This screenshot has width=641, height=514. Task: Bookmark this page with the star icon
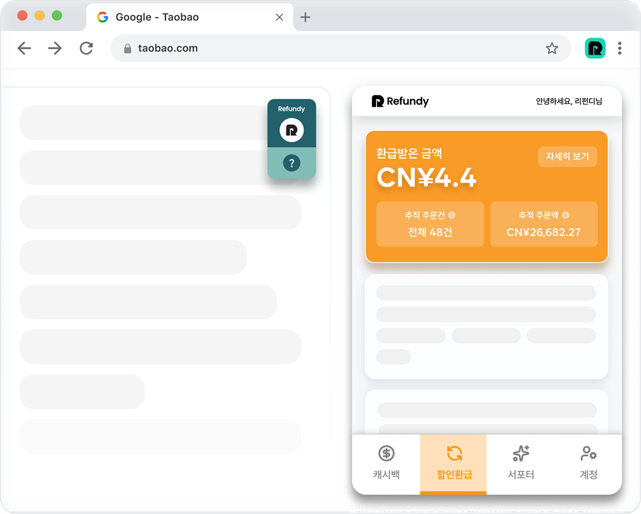tap(552, 49)
